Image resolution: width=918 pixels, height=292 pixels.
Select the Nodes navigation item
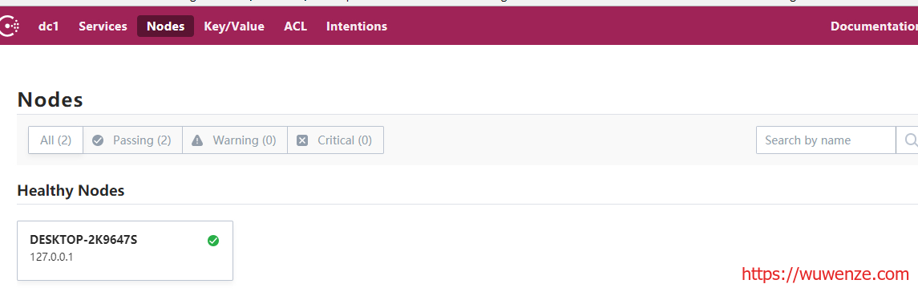[x=166, y=26]
